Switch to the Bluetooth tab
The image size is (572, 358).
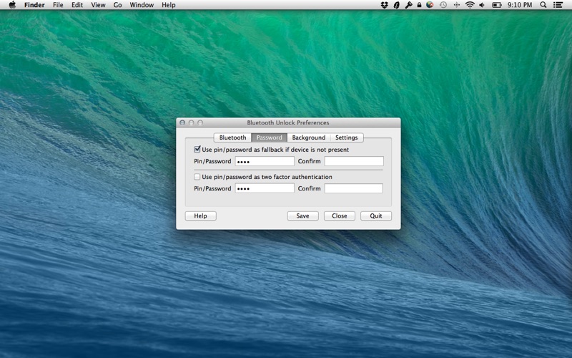[x=232, y=137]
